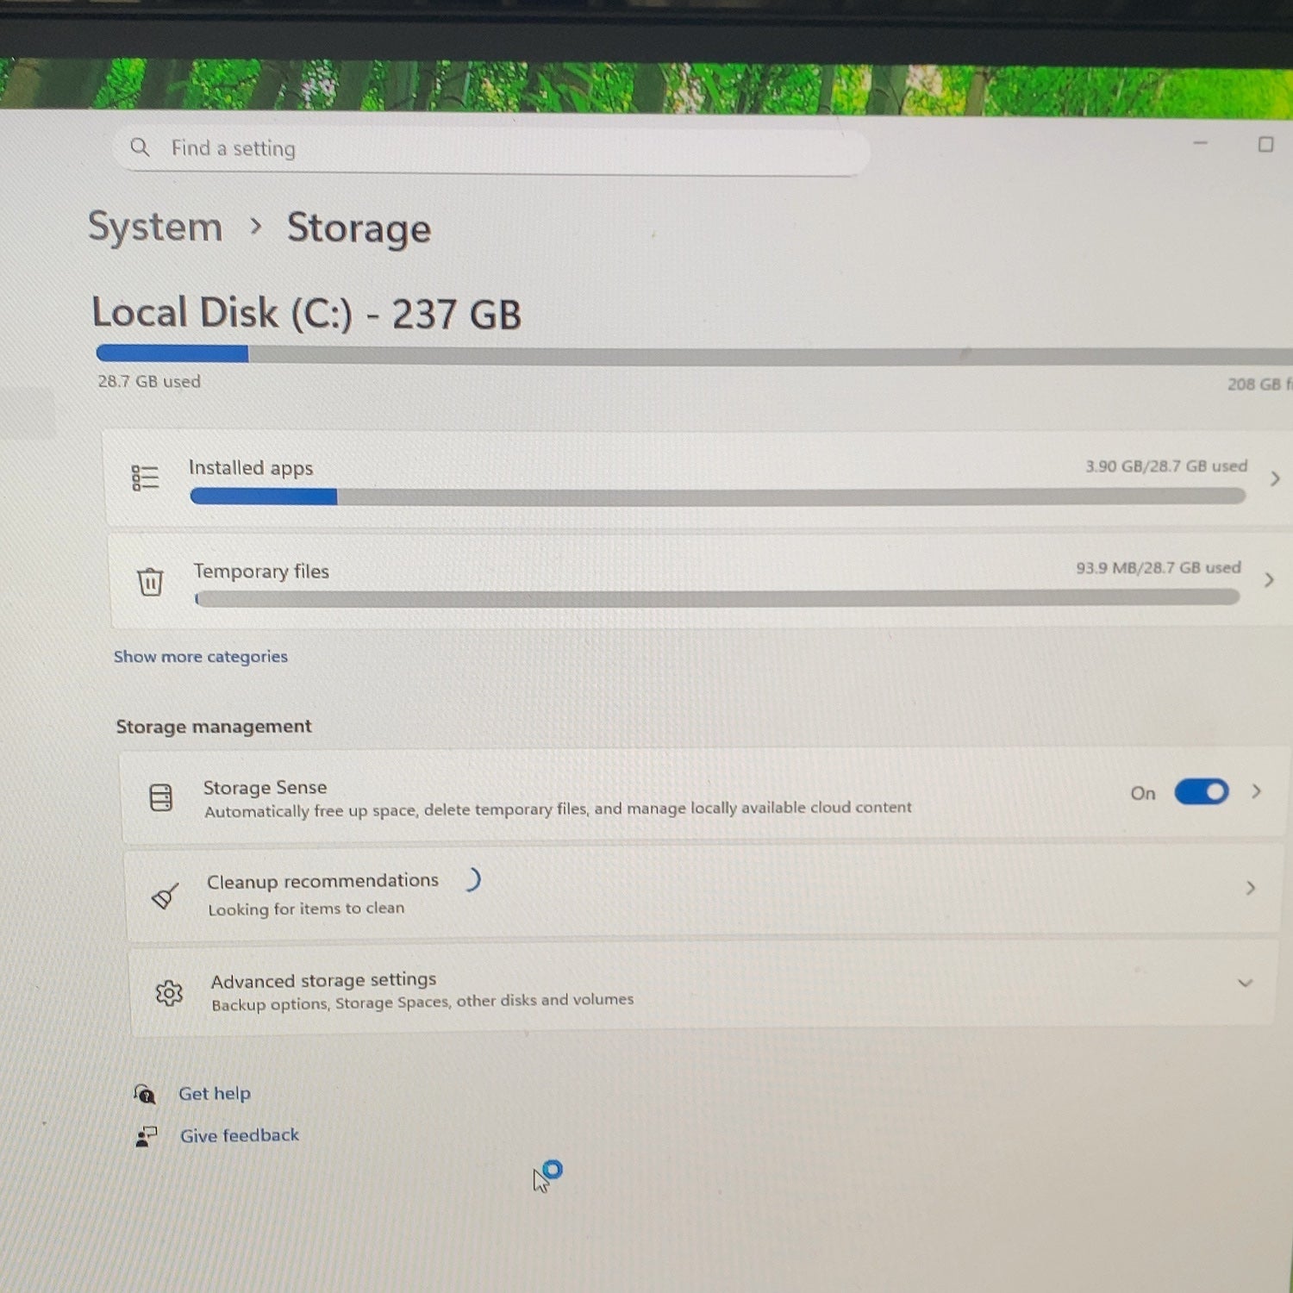Go back to System breadcrumb
This screenshot has width=1293, height=1293.
pos(155,228)
